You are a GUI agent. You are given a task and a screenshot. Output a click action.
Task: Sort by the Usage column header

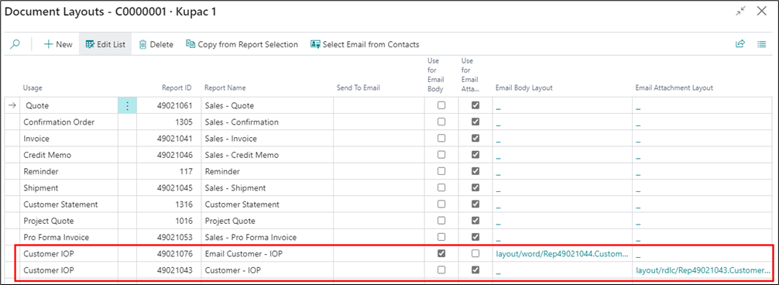point(33,88)
